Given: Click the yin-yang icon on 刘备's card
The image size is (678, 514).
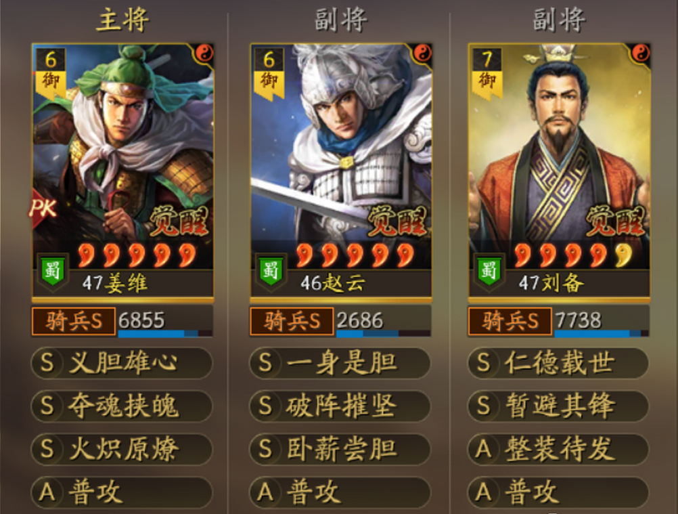Looking at the screenshot, I should point(641,53).
